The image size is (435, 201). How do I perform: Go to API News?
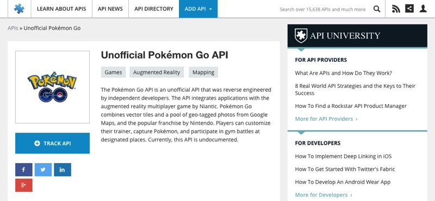click(x=110, y=9)
